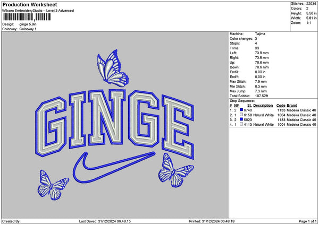Viewport: 319px width, 225px height.
Task: Click 'Natural White' in the 4113 row
Action: 264,125
